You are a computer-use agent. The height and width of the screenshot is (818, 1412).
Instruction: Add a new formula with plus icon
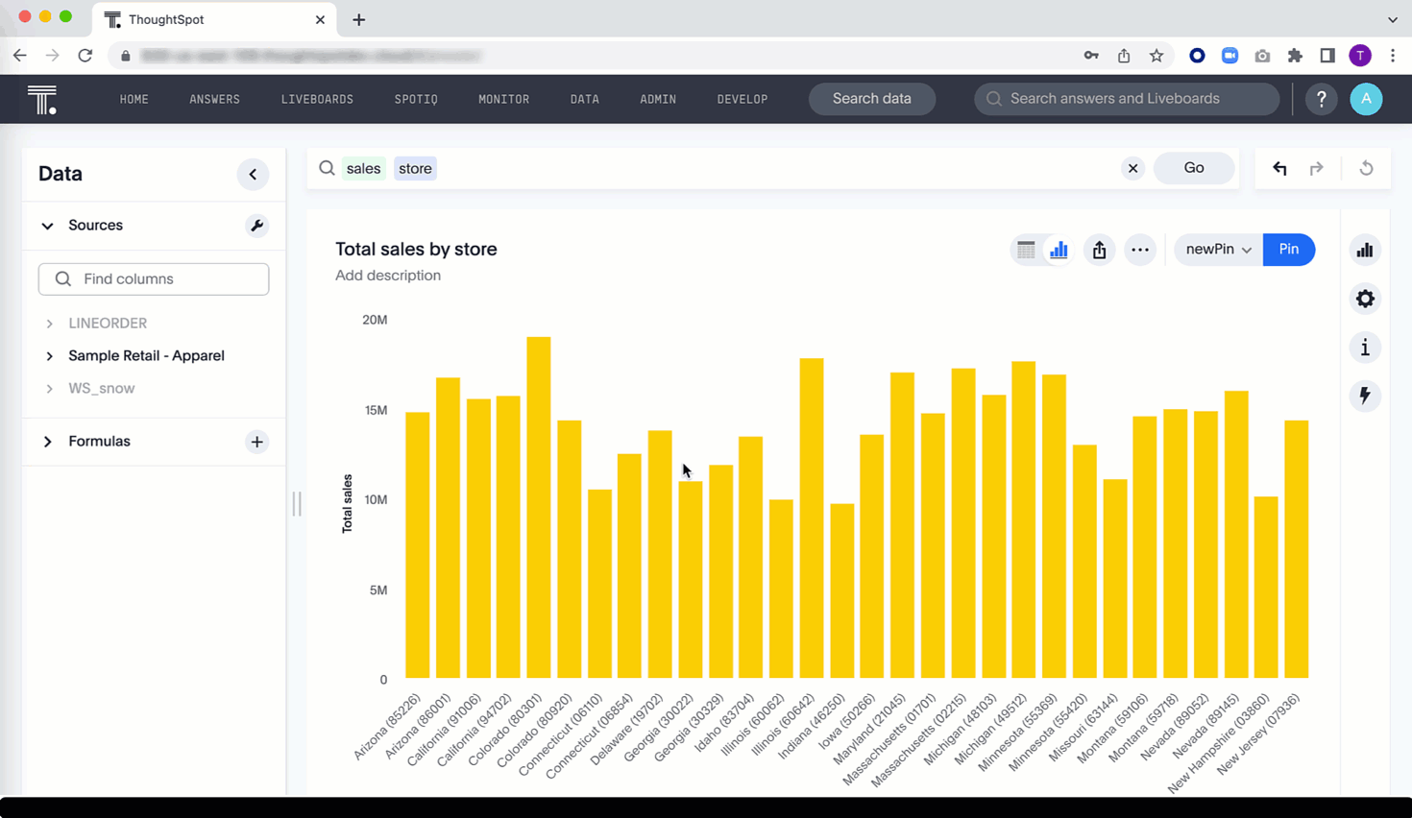256,442
